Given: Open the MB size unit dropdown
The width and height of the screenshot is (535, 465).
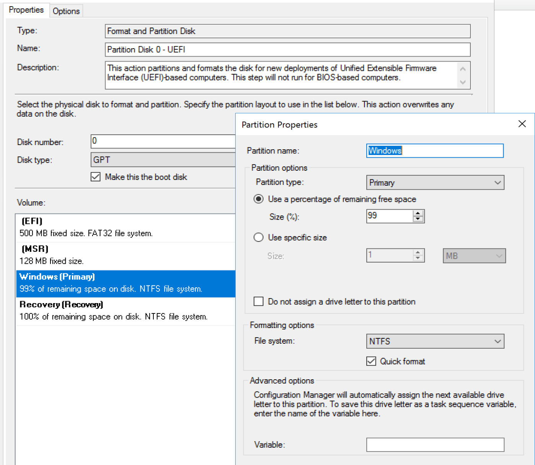Looking at the screenshot, I should (474, 256).
